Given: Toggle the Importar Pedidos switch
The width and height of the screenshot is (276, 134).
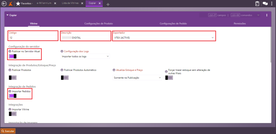Looking at the screenshot, I should click(13, 96).
